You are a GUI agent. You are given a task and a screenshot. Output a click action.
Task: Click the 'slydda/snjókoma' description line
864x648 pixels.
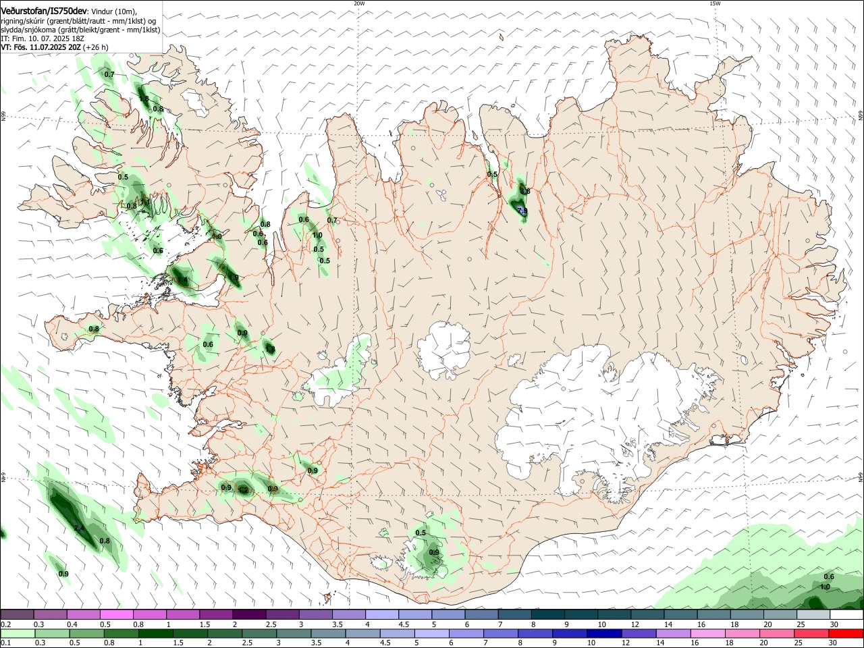(x=80, y=30)
